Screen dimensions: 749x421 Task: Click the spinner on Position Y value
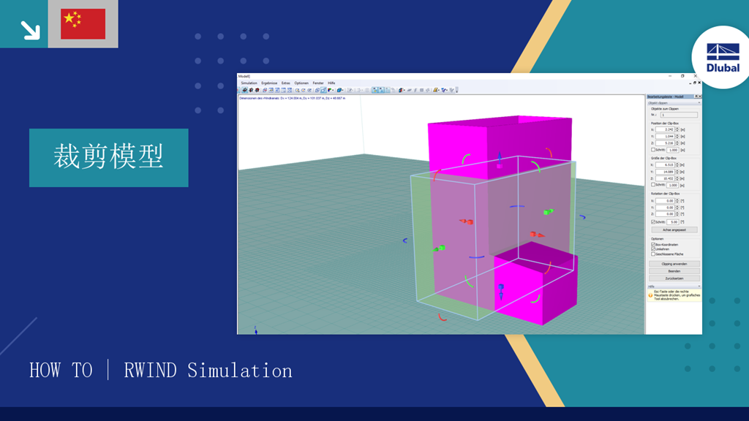point(677,137)
